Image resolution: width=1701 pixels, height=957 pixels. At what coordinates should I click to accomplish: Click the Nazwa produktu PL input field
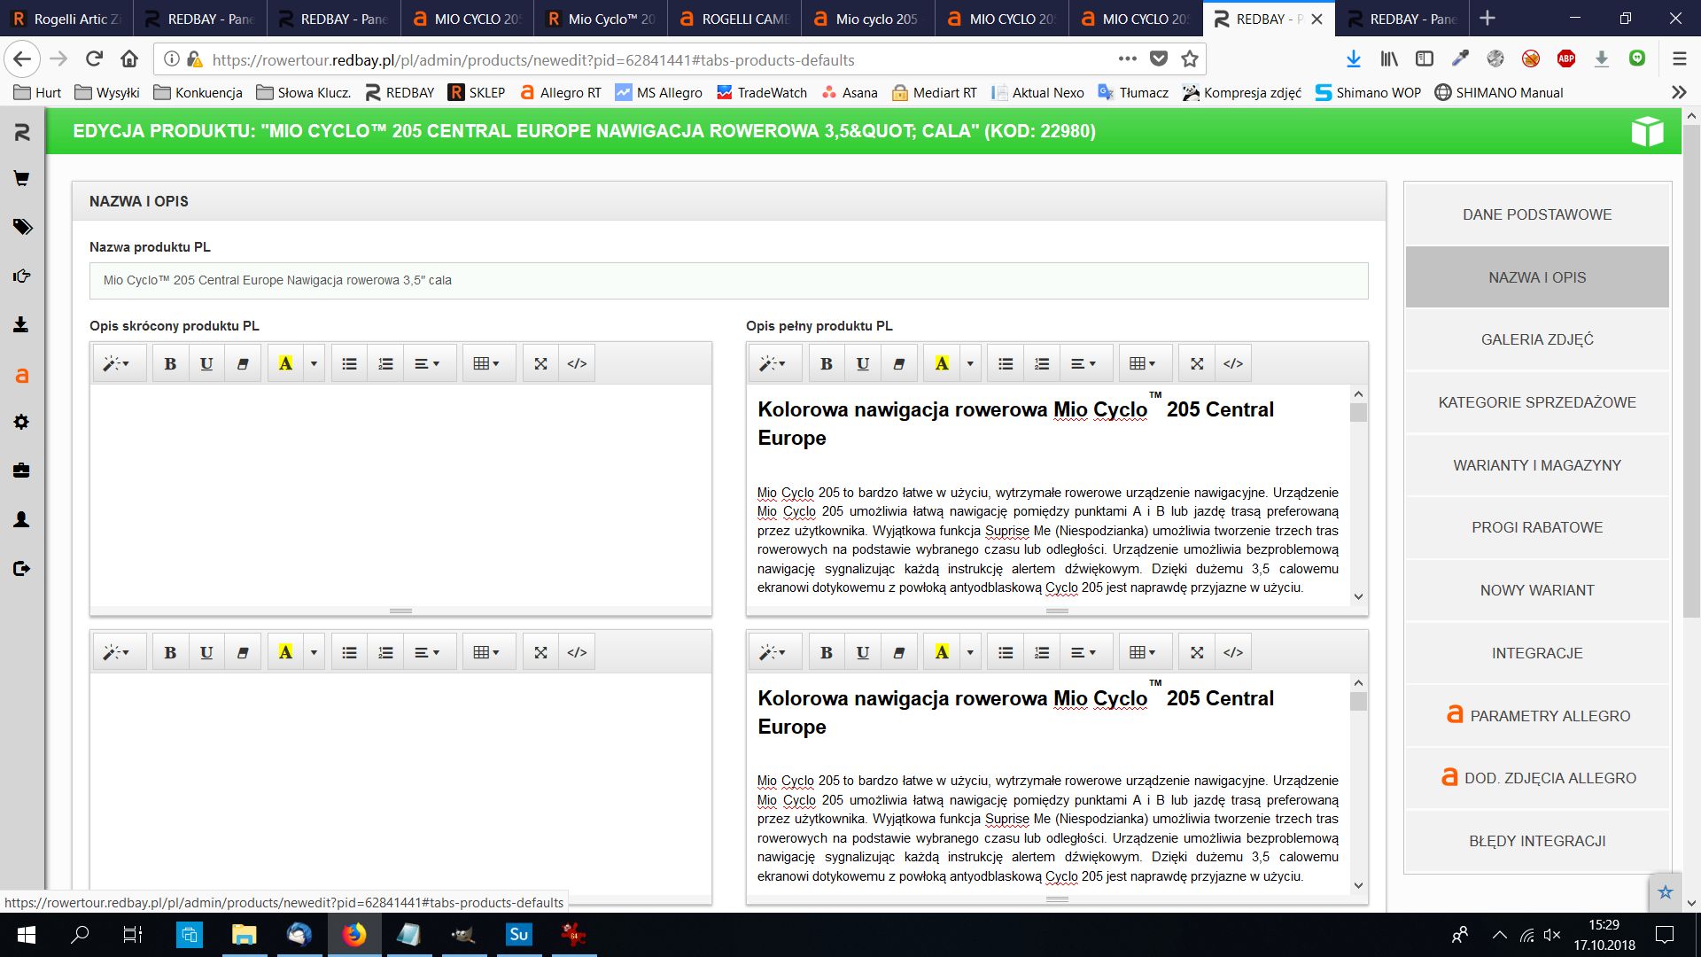tap(728, 280)
